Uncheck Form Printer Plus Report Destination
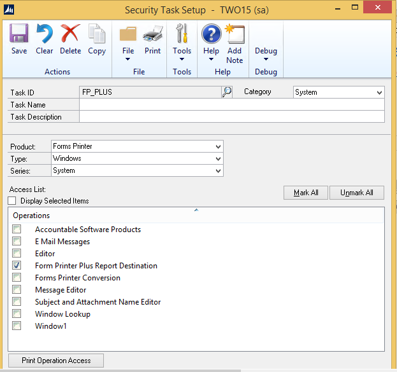This screenshot has height=372, width=397. 17,265
